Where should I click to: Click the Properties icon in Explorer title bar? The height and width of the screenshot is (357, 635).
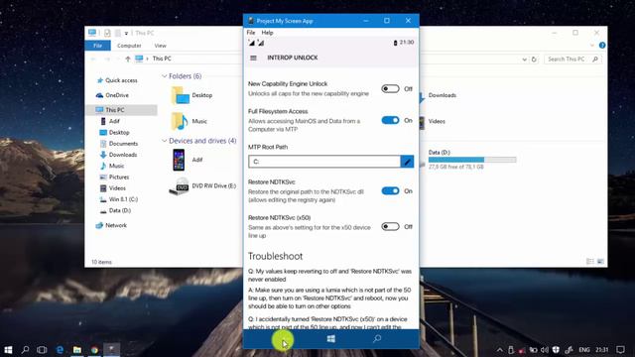pyautogui.click(x=107, y=33)
